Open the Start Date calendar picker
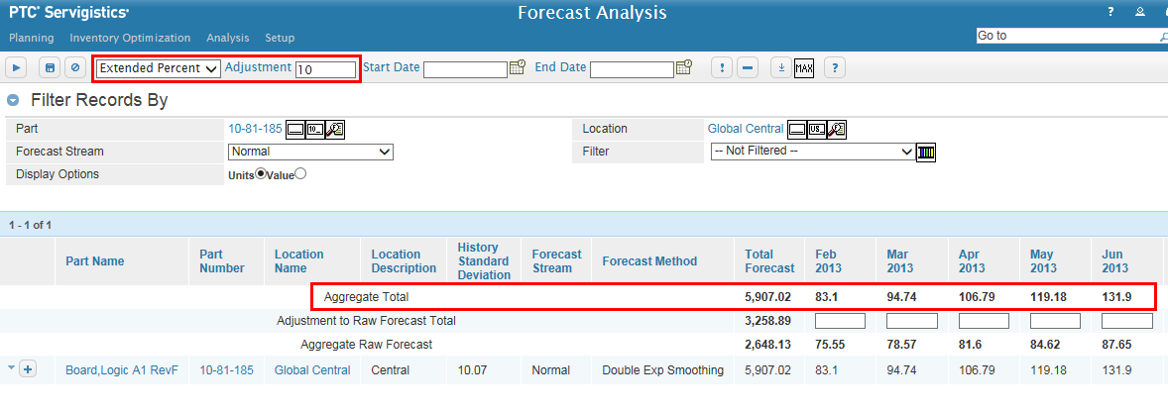Image resolution: width=1168 pixels, height=413 pixels. pyautogui.click(x=518, y=67)
